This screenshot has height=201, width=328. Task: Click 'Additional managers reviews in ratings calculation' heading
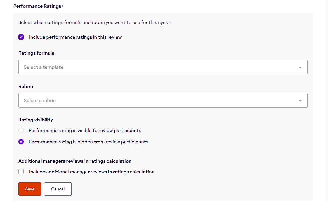75,161
